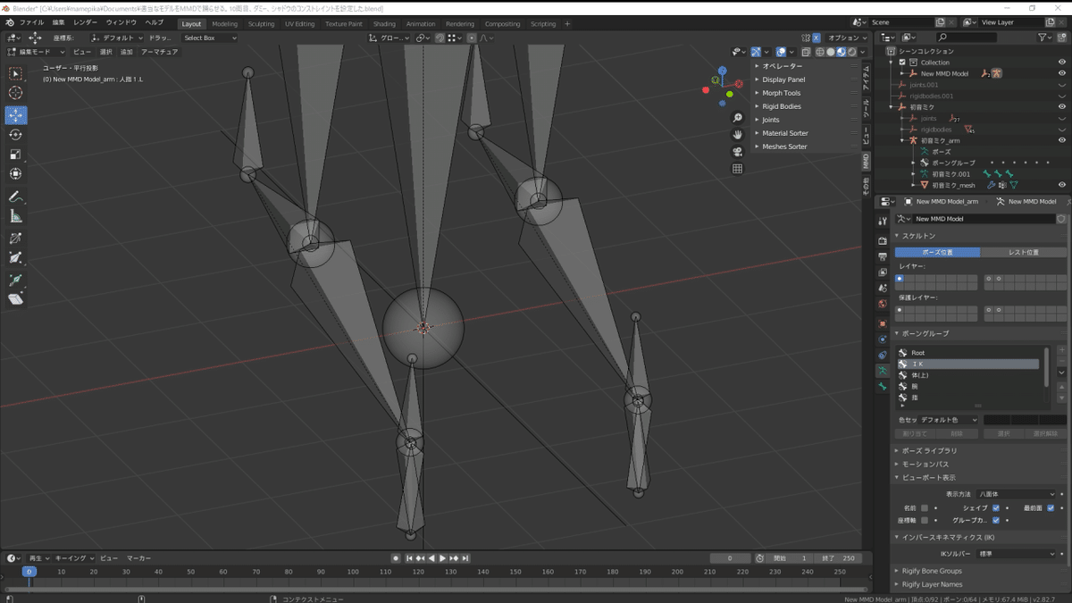1072x603 pixels.
Task: Enable the 名前 checkbox
Action: [x=925, y=507]
